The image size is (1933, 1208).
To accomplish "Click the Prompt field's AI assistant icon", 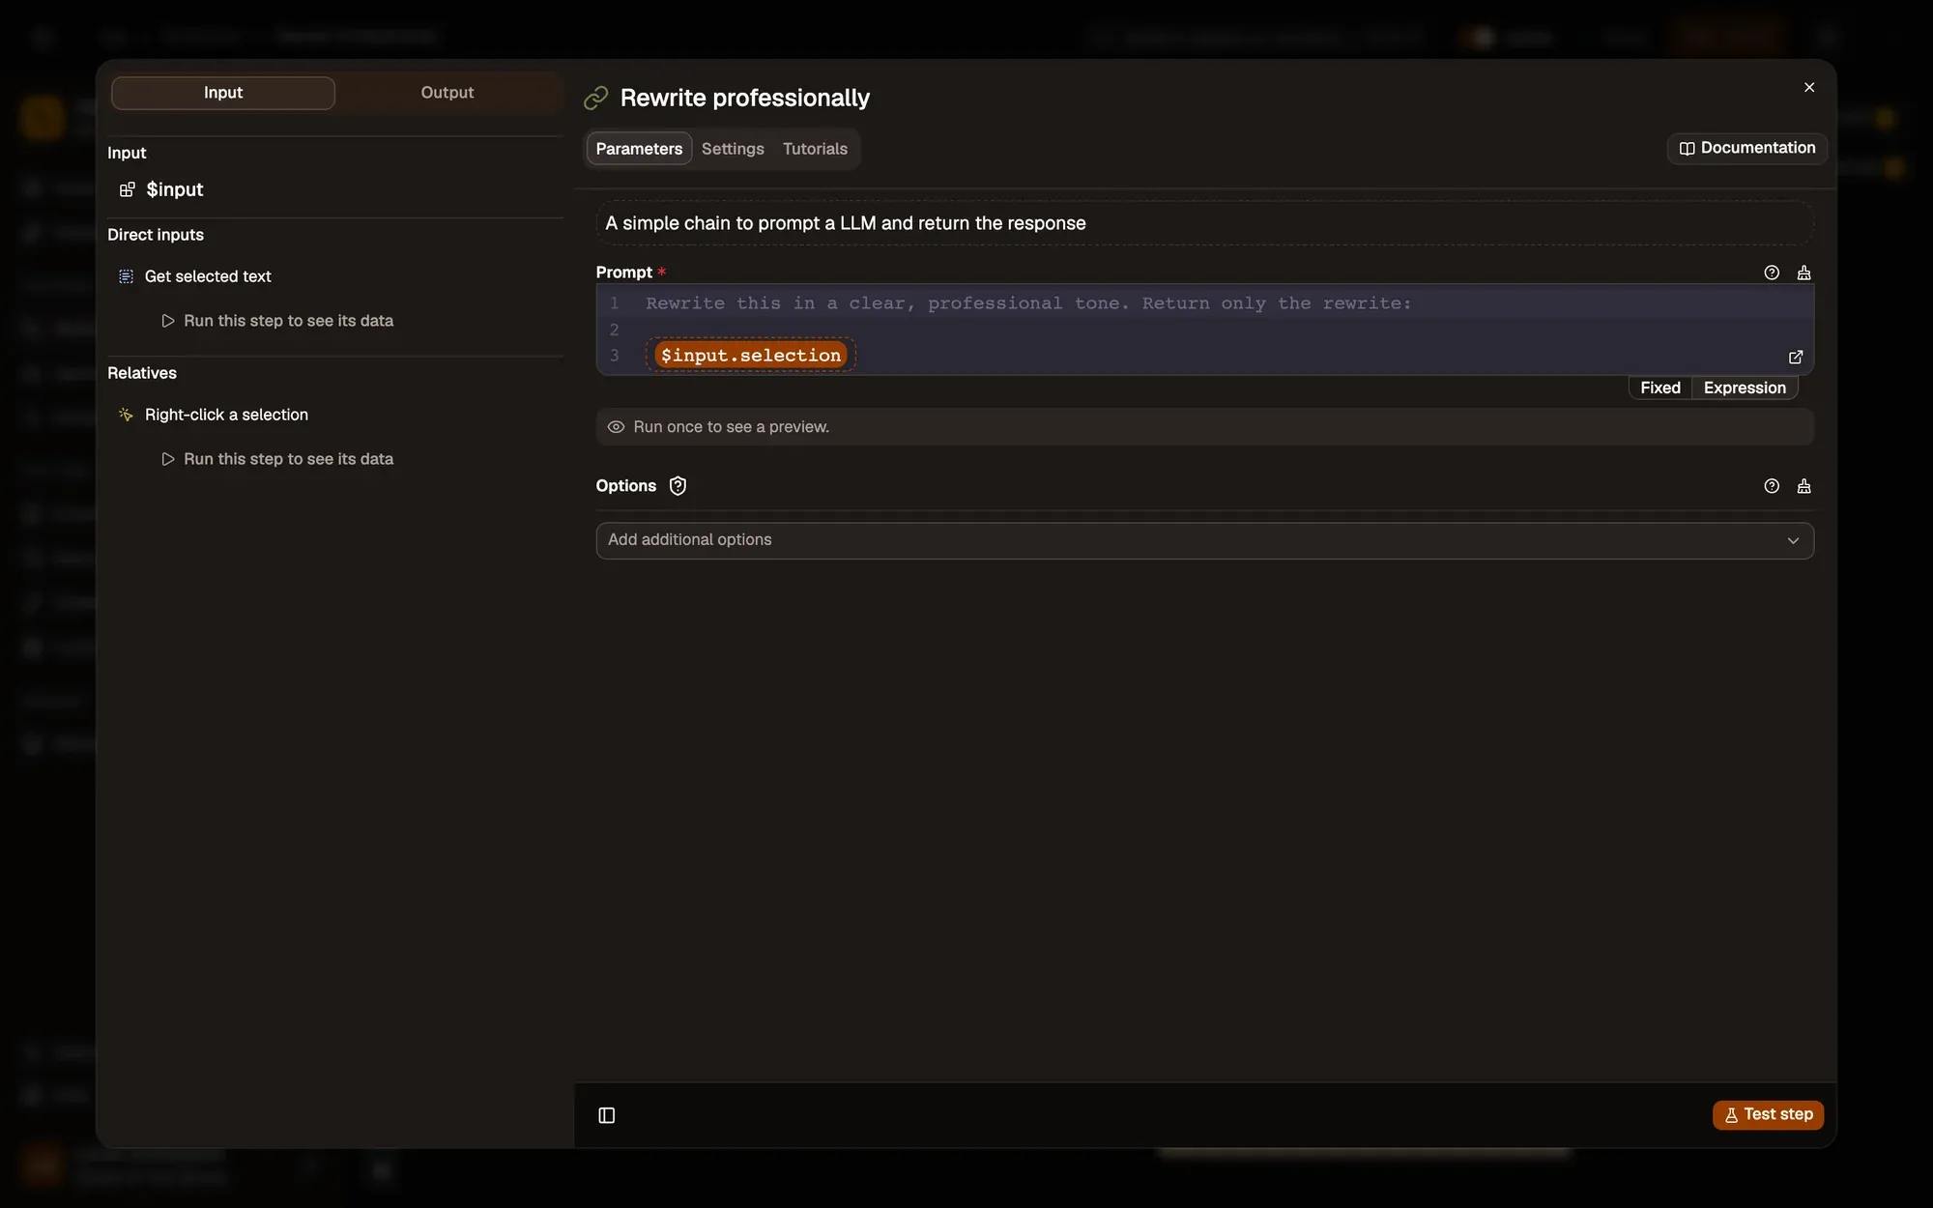I will (1803, 273).
